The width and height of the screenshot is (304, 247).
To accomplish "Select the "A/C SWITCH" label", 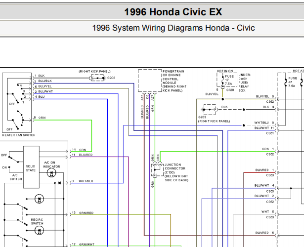I will click(x=16, y=177).
